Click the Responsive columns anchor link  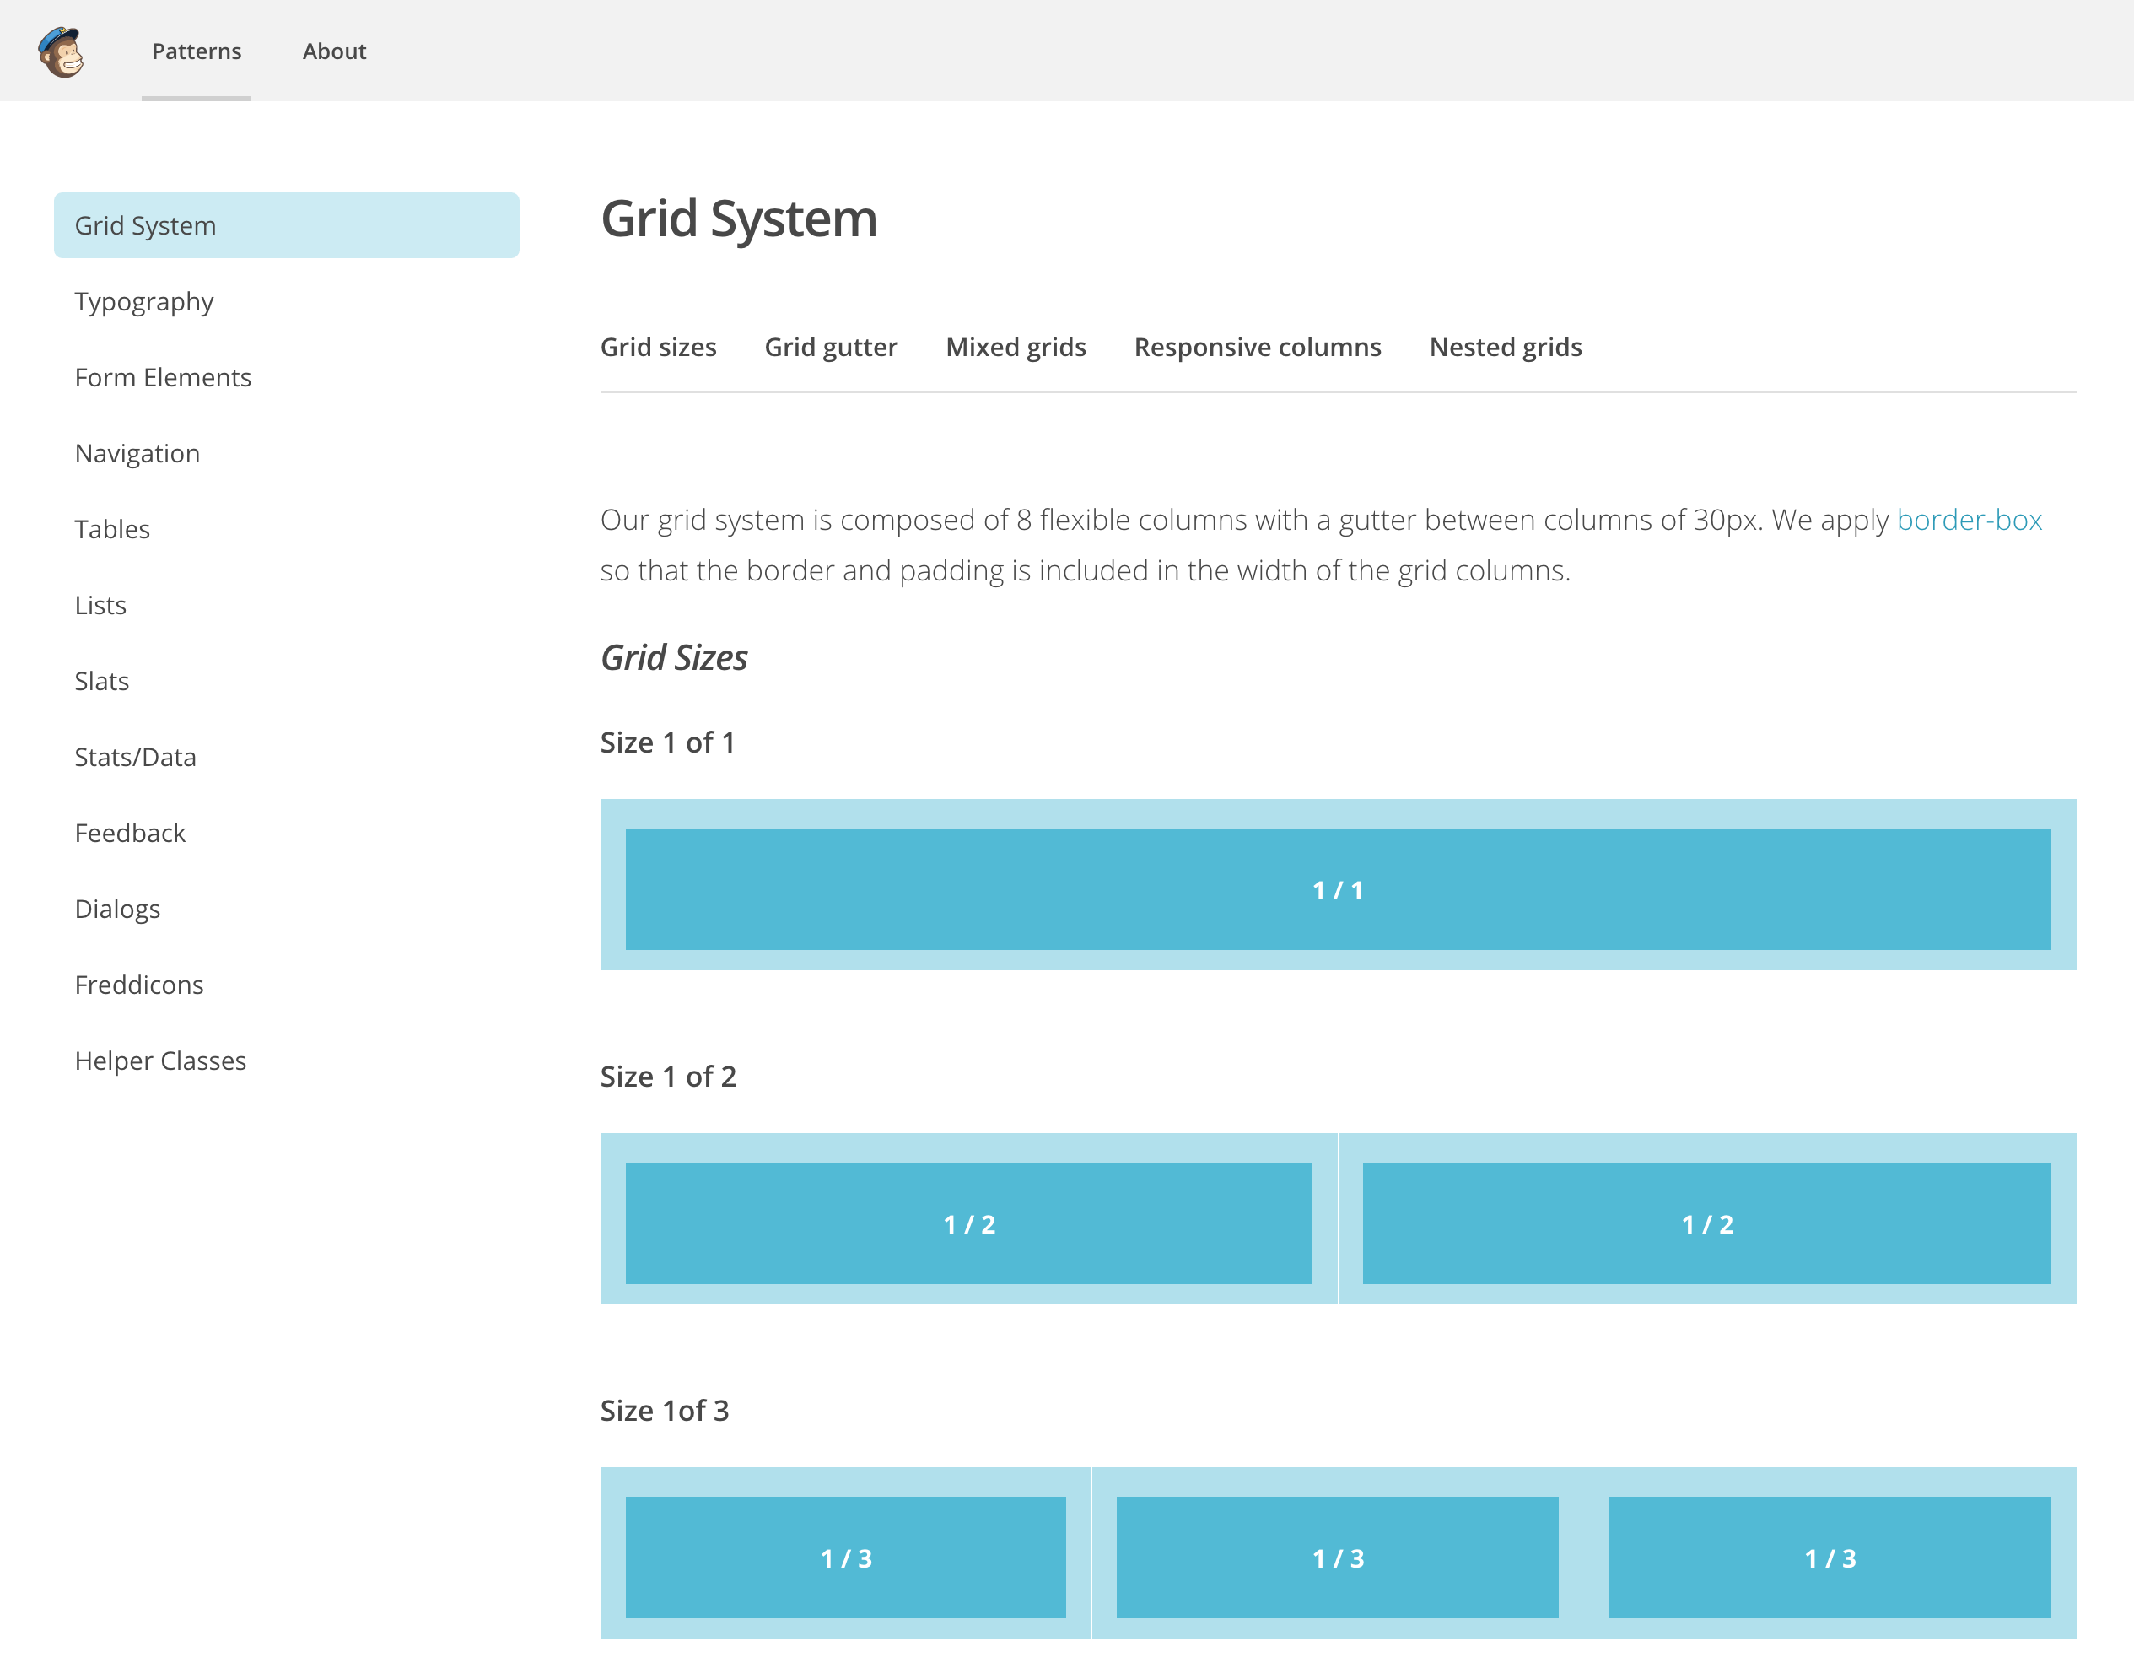pyautogui.click(x=1257, y=347)
